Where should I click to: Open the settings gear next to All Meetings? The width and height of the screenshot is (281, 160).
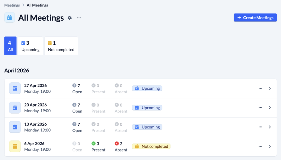(69, 18)
